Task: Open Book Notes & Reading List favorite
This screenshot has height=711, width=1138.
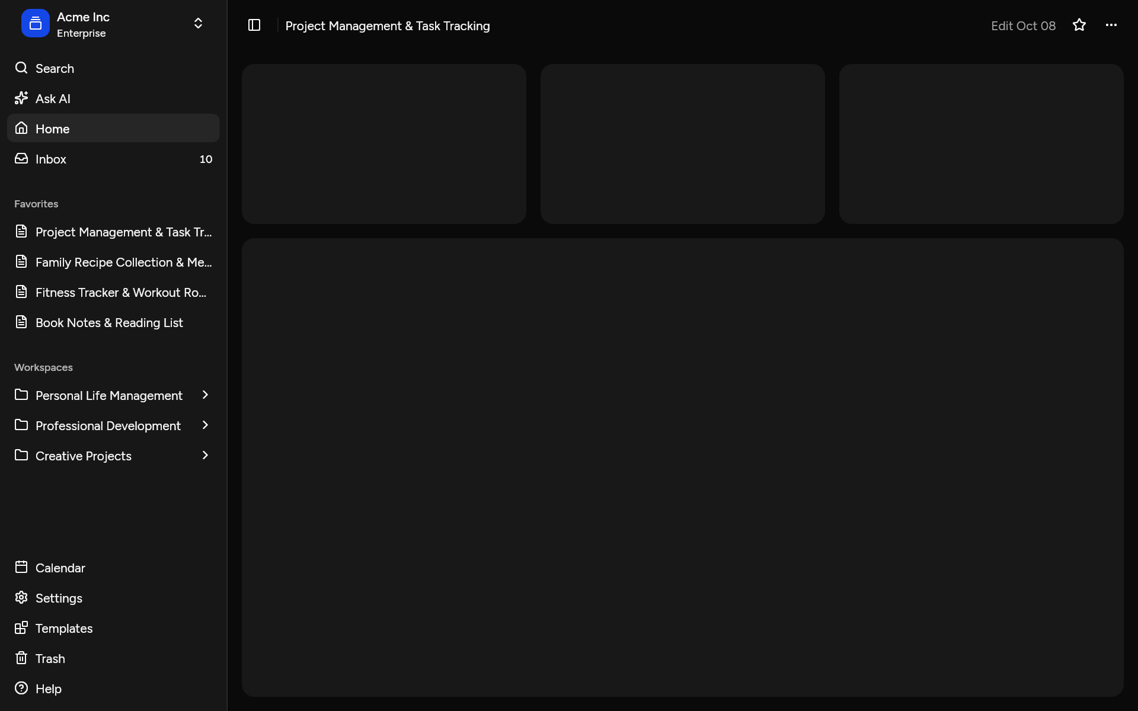Action: [113, 322]
